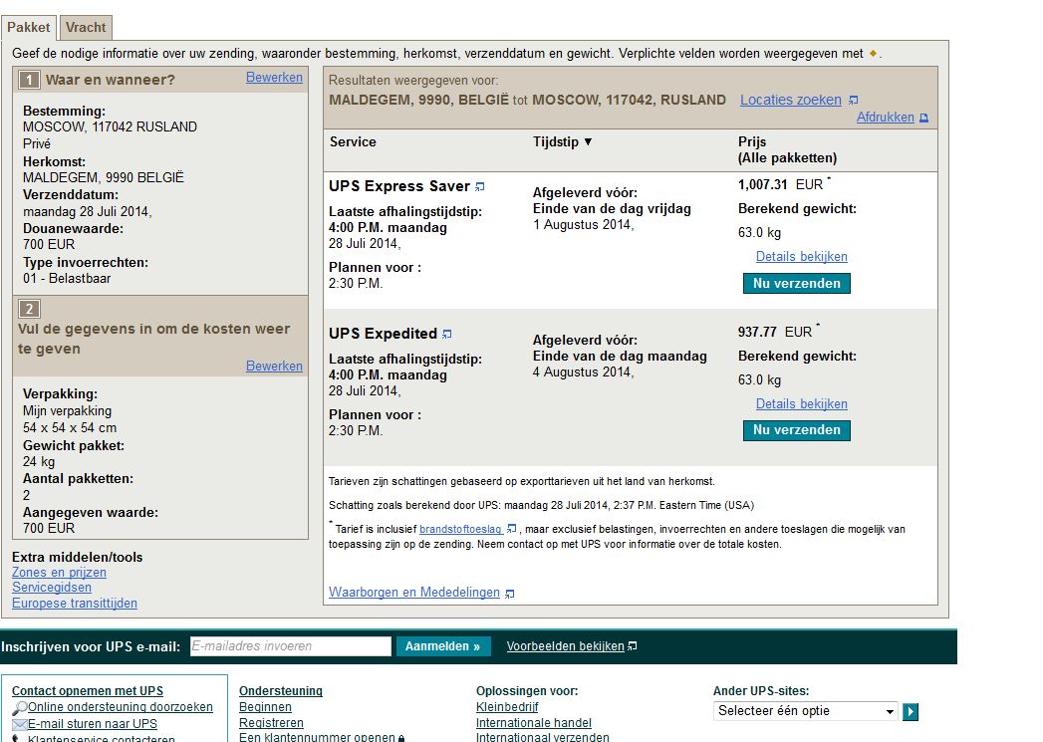
Task: Click Online ondersteuning doorzoeken link
Action: tap(121, 707)
